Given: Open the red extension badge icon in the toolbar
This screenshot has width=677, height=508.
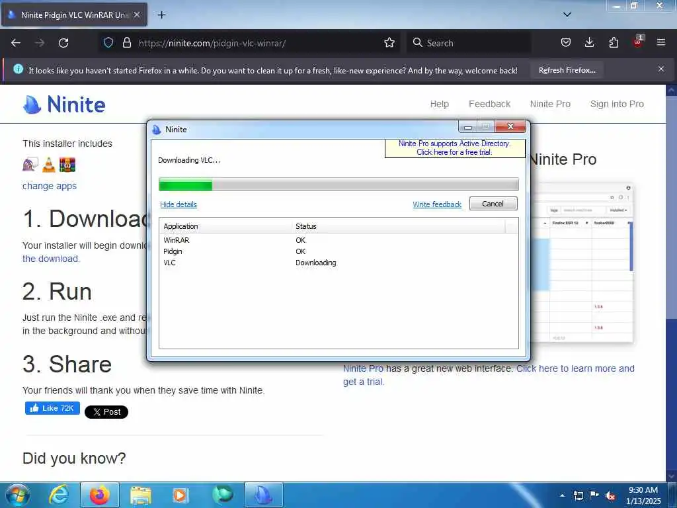Looking at the screenshot, I should (x=638, y=42).
